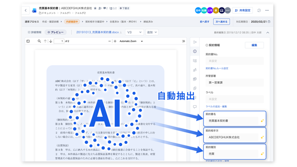Toggle the PDF viewer sidebar
This screenshot has width=297, height=167.
click(x=28, y=41)
